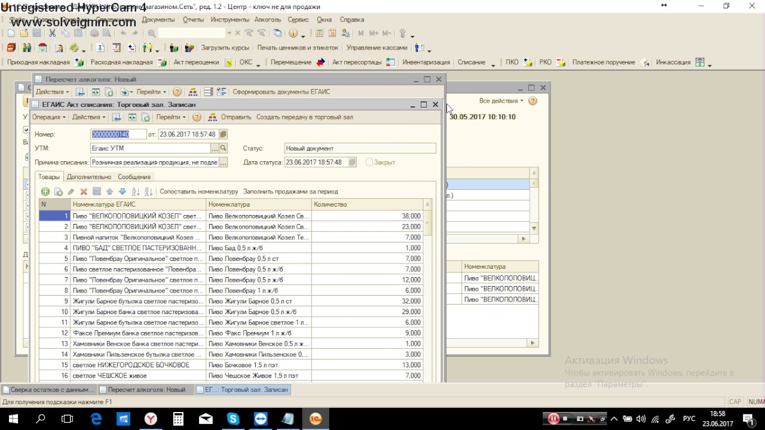Expand Действия dropdown in ЕГАИС Акт списания
Screen dimensions: 765x430
pyautogui.click(x=88, y=117)
